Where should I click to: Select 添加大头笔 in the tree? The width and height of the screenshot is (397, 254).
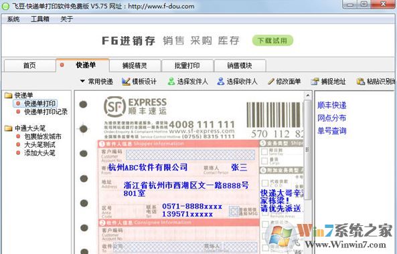39,152
